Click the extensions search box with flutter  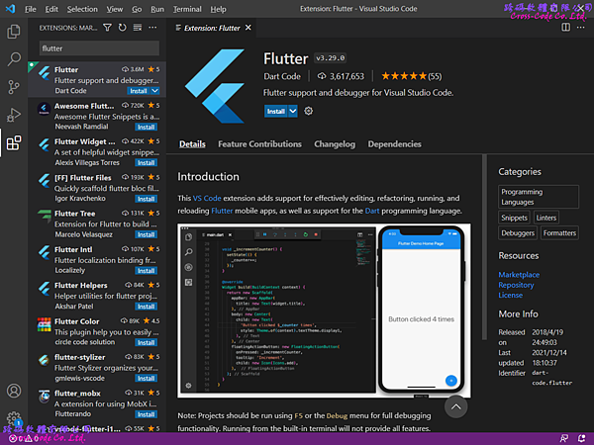(x=99, y=48)
